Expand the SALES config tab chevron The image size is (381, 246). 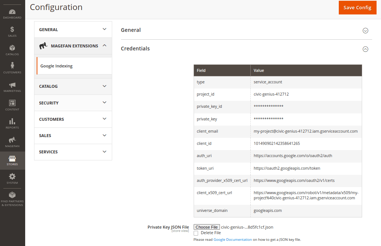[x=104, y=135]
